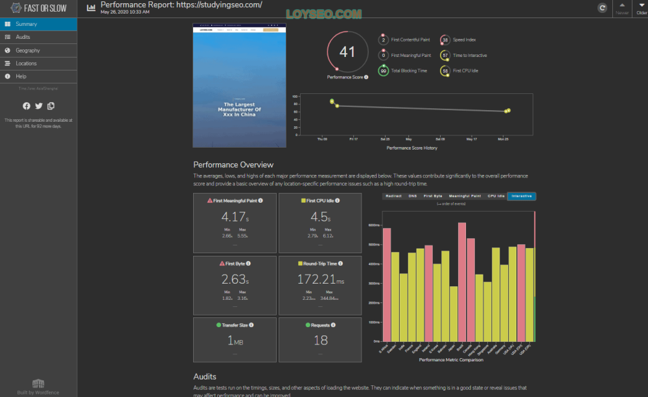Screen dimensions: 648x397
Task: Click First CPU Idle 4.5s card
Action: [320, 223]
